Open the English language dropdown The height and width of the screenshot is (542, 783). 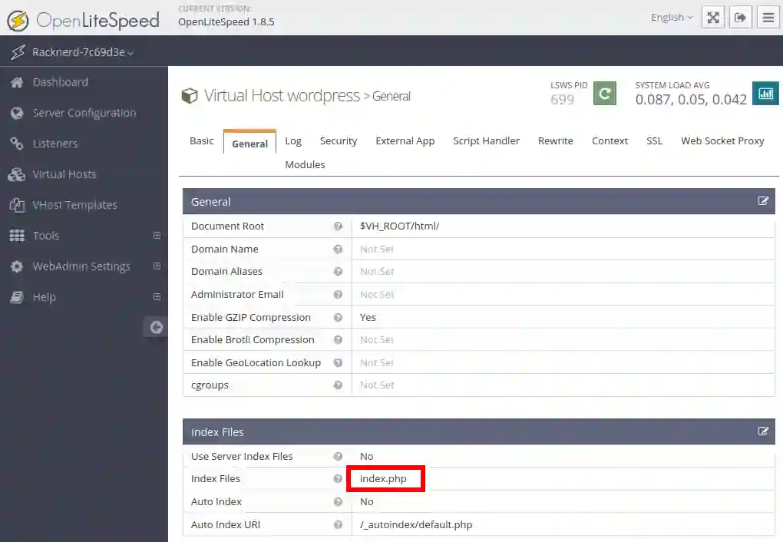(671, 18)
